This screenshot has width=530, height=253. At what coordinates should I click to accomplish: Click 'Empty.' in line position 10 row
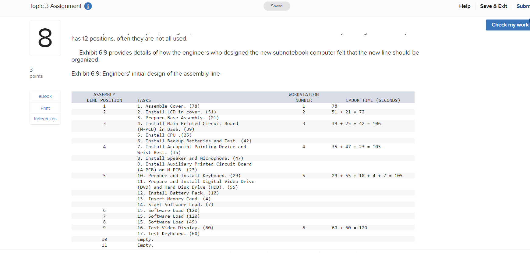point(145,239)
